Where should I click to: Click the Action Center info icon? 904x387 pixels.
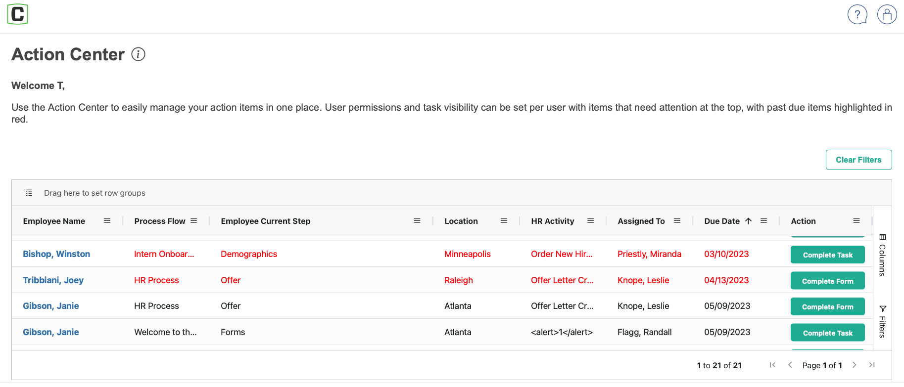click(138, 54)
